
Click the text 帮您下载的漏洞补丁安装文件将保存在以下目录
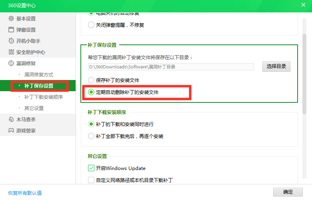point(140,58)
